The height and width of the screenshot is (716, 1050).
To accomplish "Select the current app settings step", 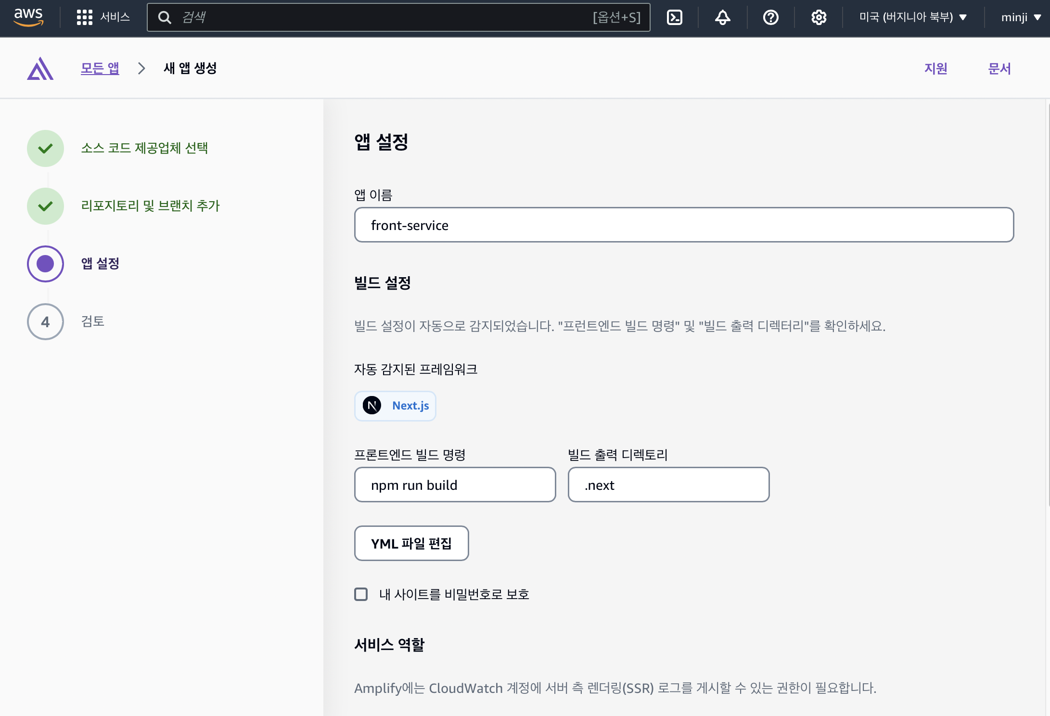I will tap(100, 264).
